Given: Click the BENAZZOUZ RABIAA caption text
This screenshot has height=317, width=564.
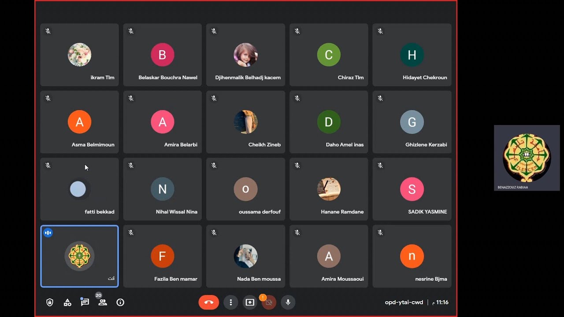Looking at the screenshot, I should click(x=512, y=187).
